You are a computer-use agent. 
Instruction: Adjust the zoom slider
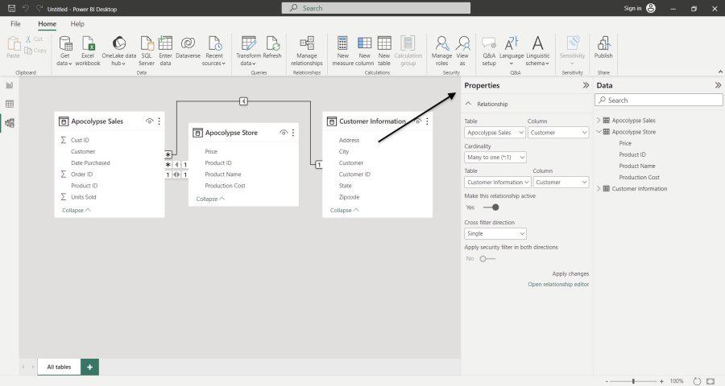(633, 381)
